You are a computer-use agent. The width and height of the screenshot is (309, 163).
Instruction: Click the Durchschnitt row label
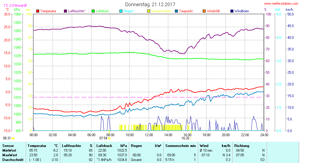[13, 160]
